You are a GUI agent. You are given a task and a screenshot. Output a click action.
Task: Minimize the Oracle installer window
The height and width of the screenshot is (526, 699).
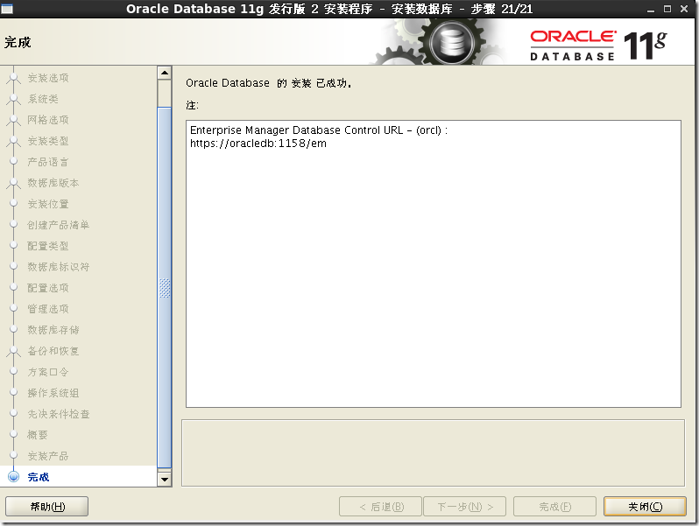(x=651, y=9)
